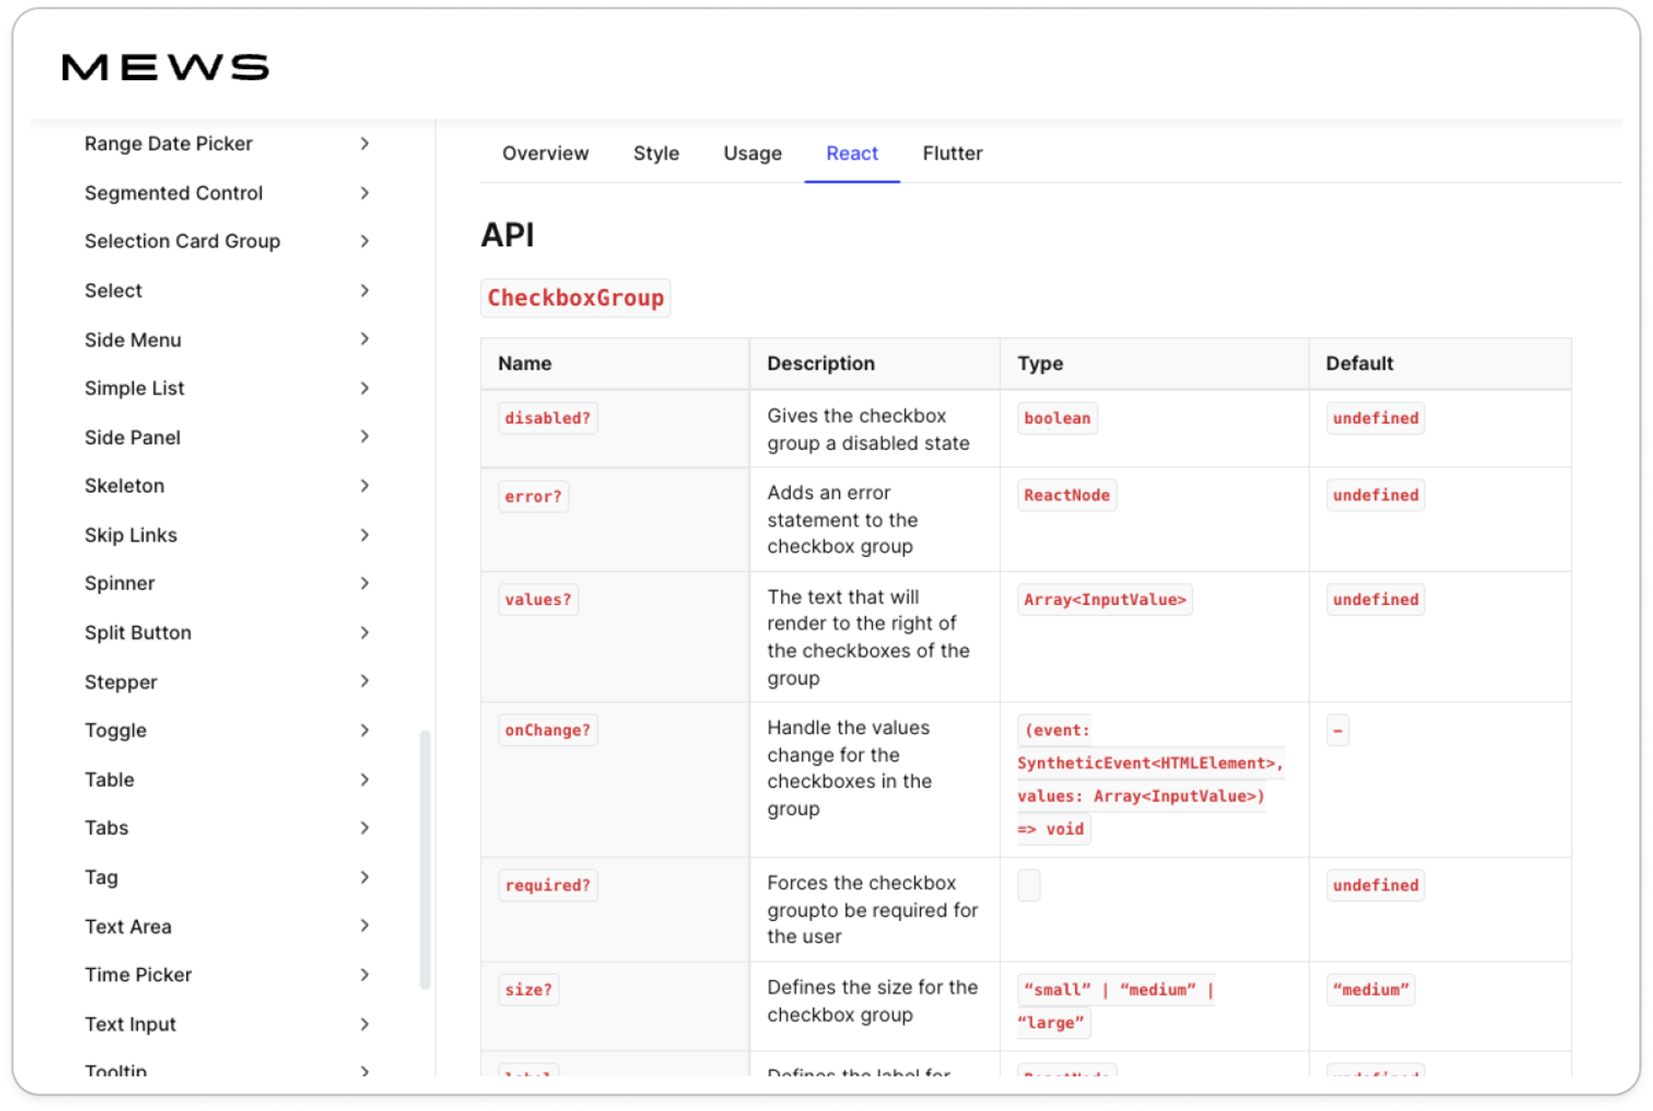The image size is (1653, 1111).
Task: Expand the Range Date Picker chevron
Action: pos(364,144)
